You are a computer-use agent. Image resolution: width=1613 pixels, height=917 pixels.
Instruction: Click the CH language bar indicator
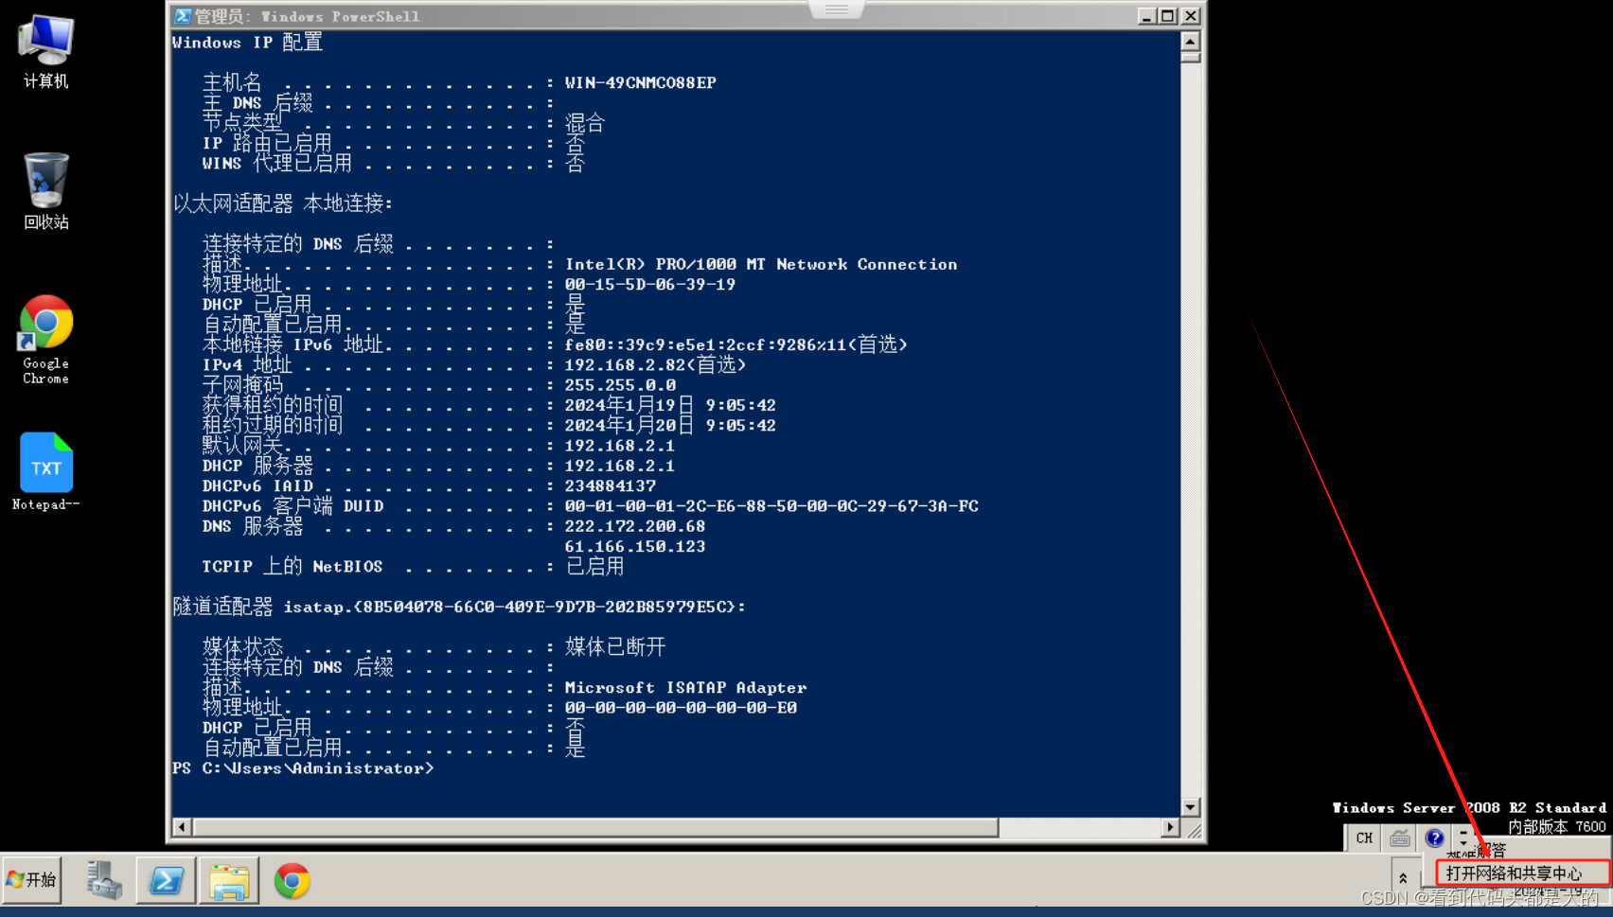(x=1364, y=838)
